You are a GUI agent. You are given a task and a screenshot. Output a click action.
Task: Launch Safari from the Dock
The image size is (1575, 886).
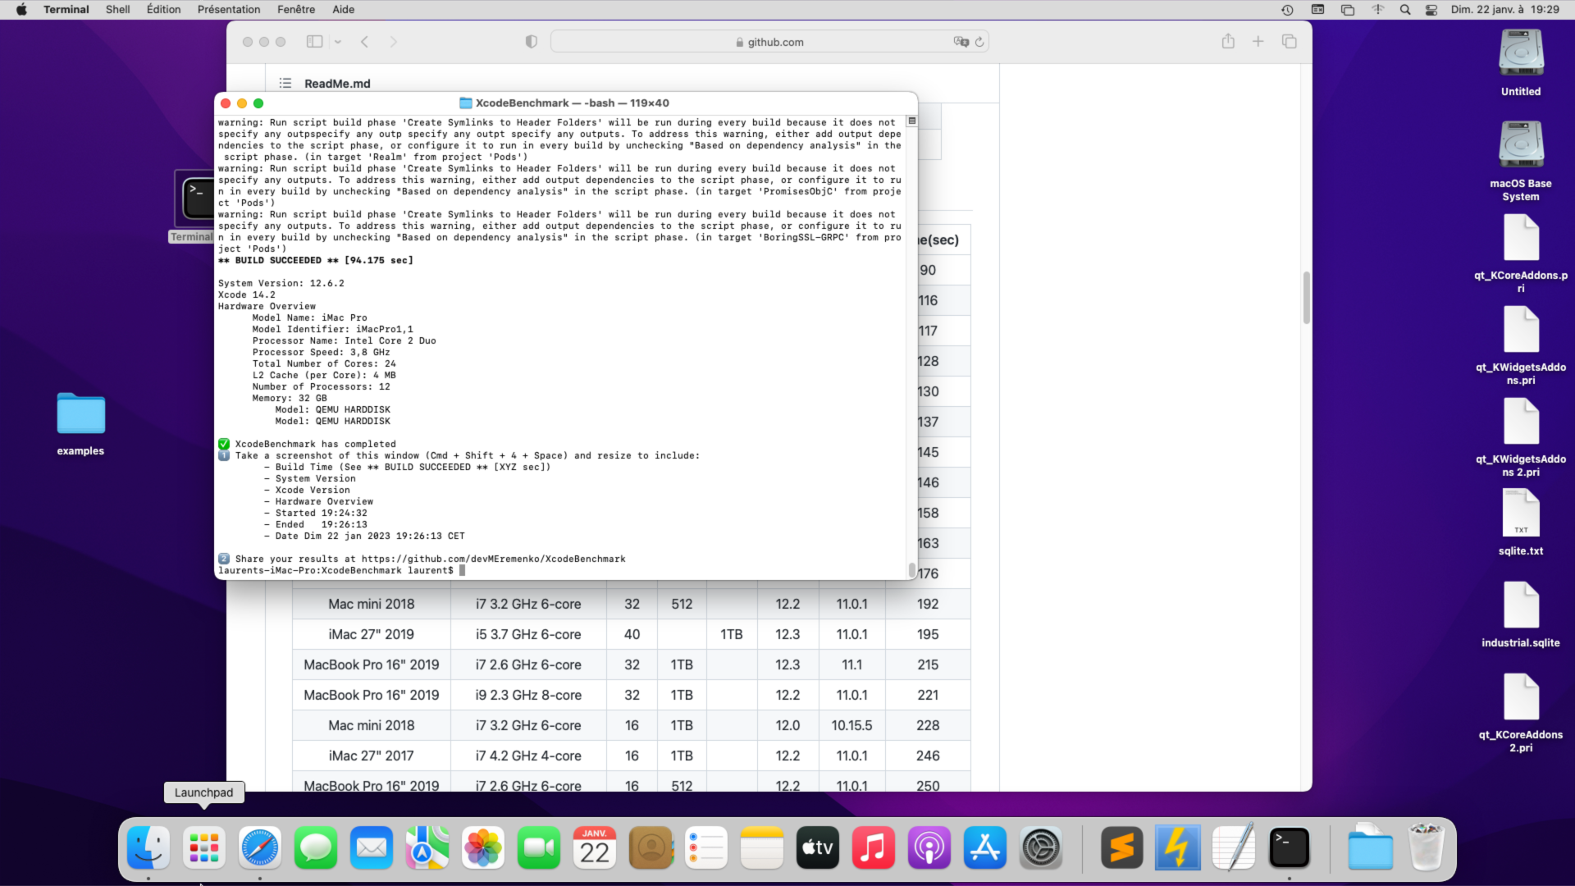[260, 847]
